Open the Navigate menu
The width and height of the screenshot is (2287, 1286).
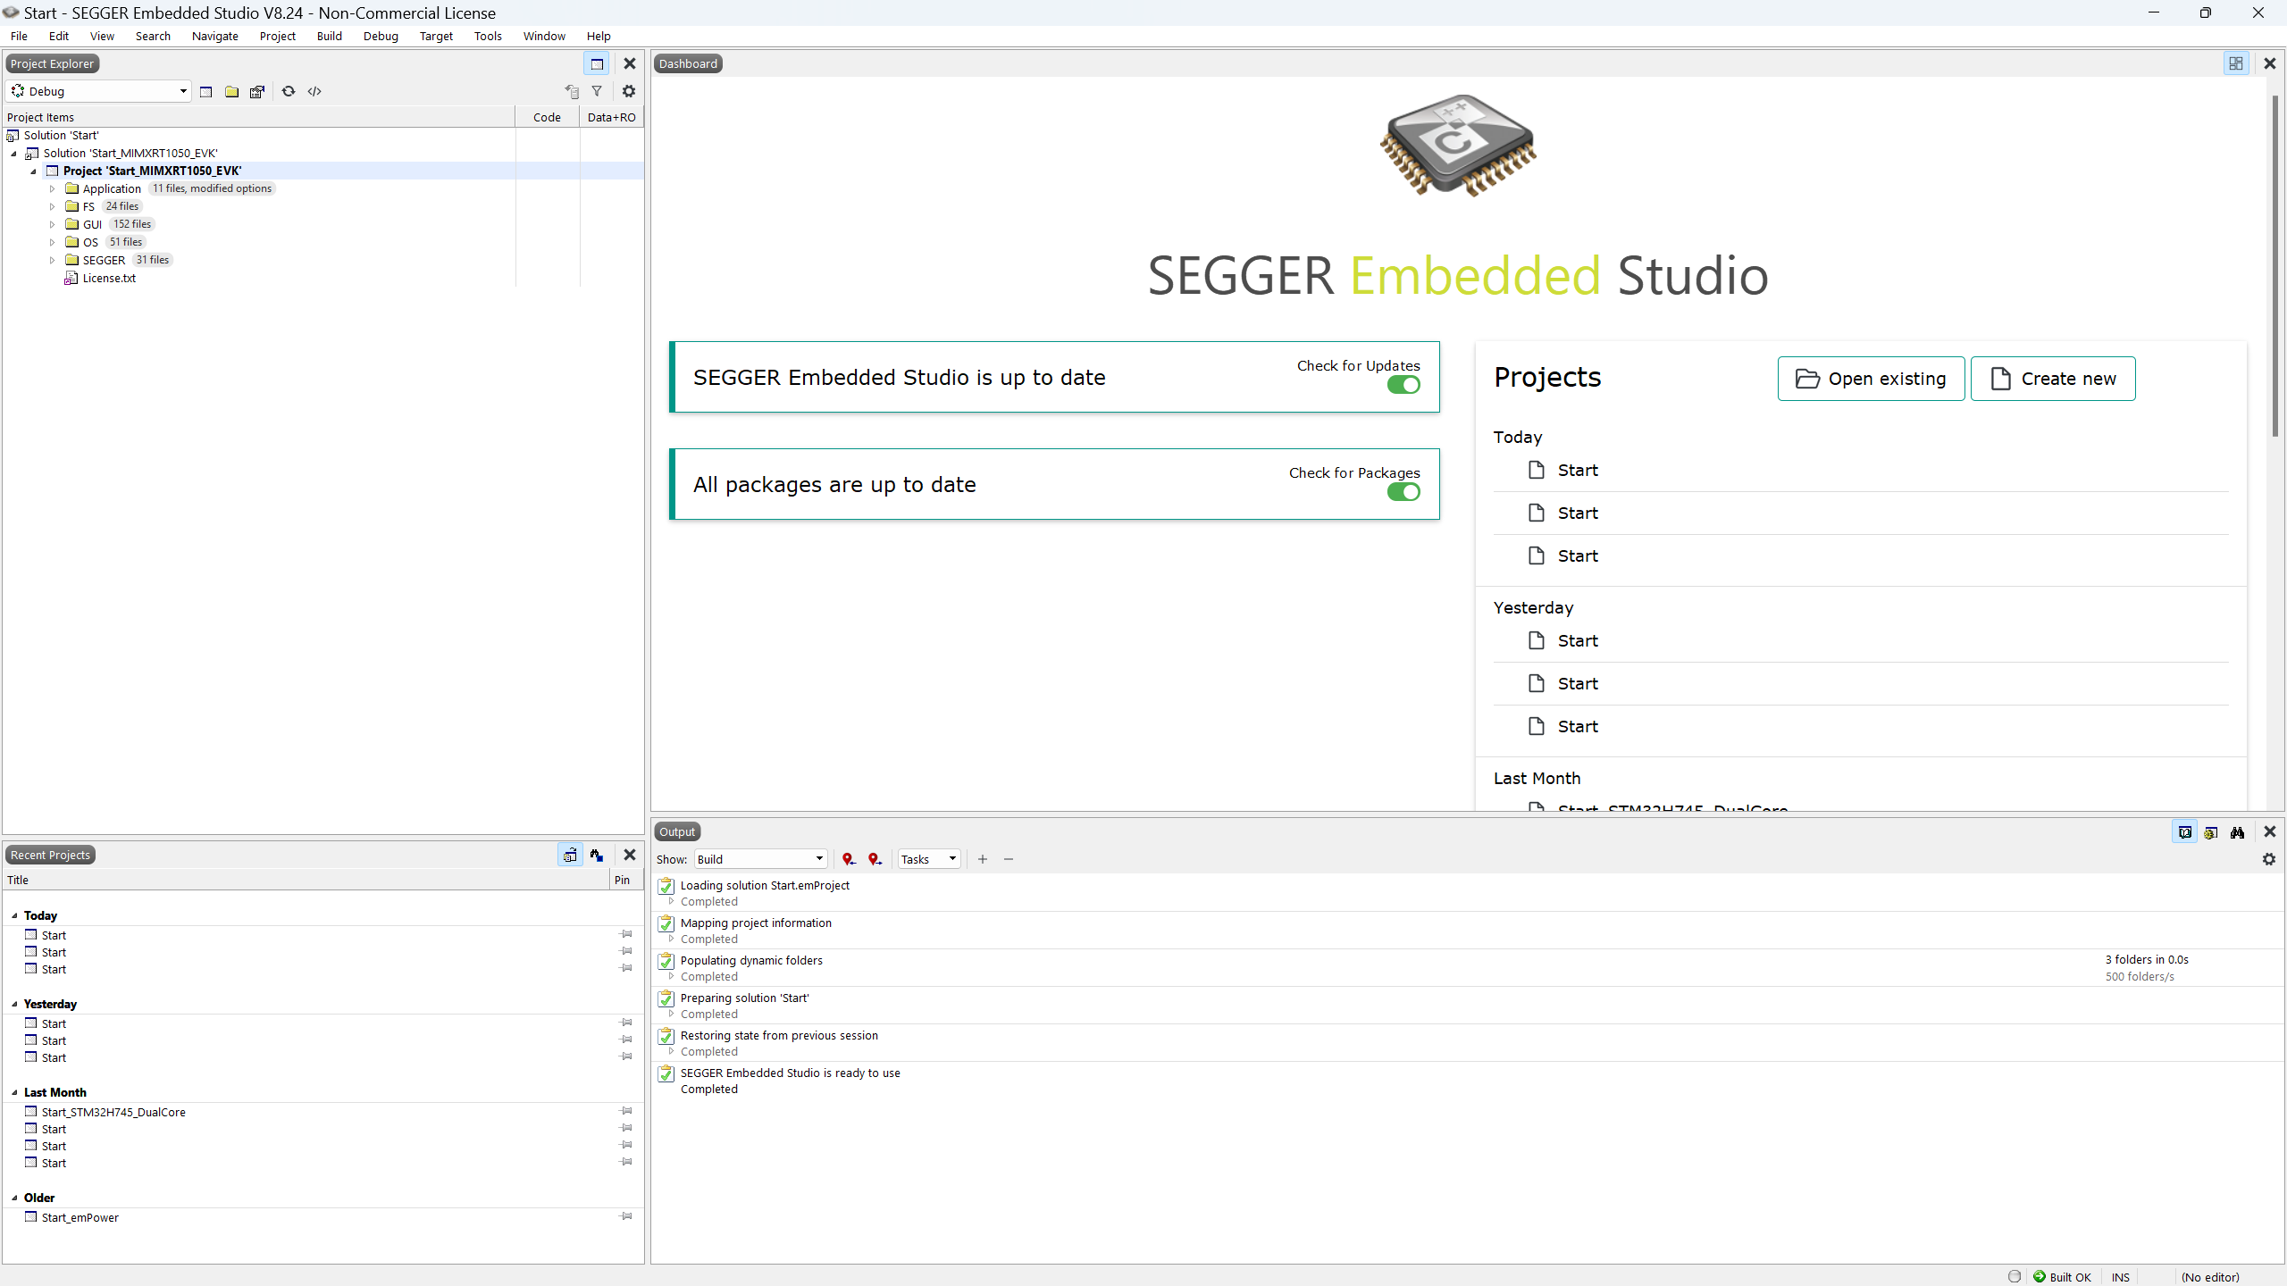point(215,37)
